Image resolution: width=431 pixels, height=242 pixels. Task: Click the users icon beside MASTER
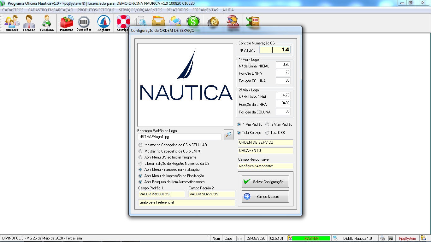click(290, 238)
